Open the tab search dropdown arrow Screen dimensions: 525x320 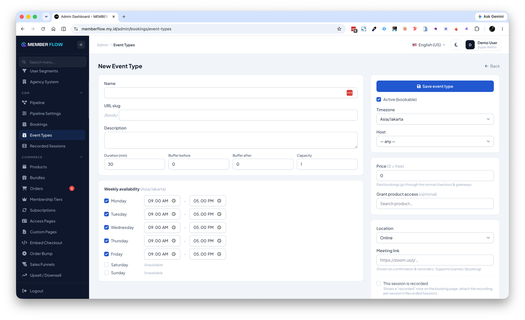point(46,17)
